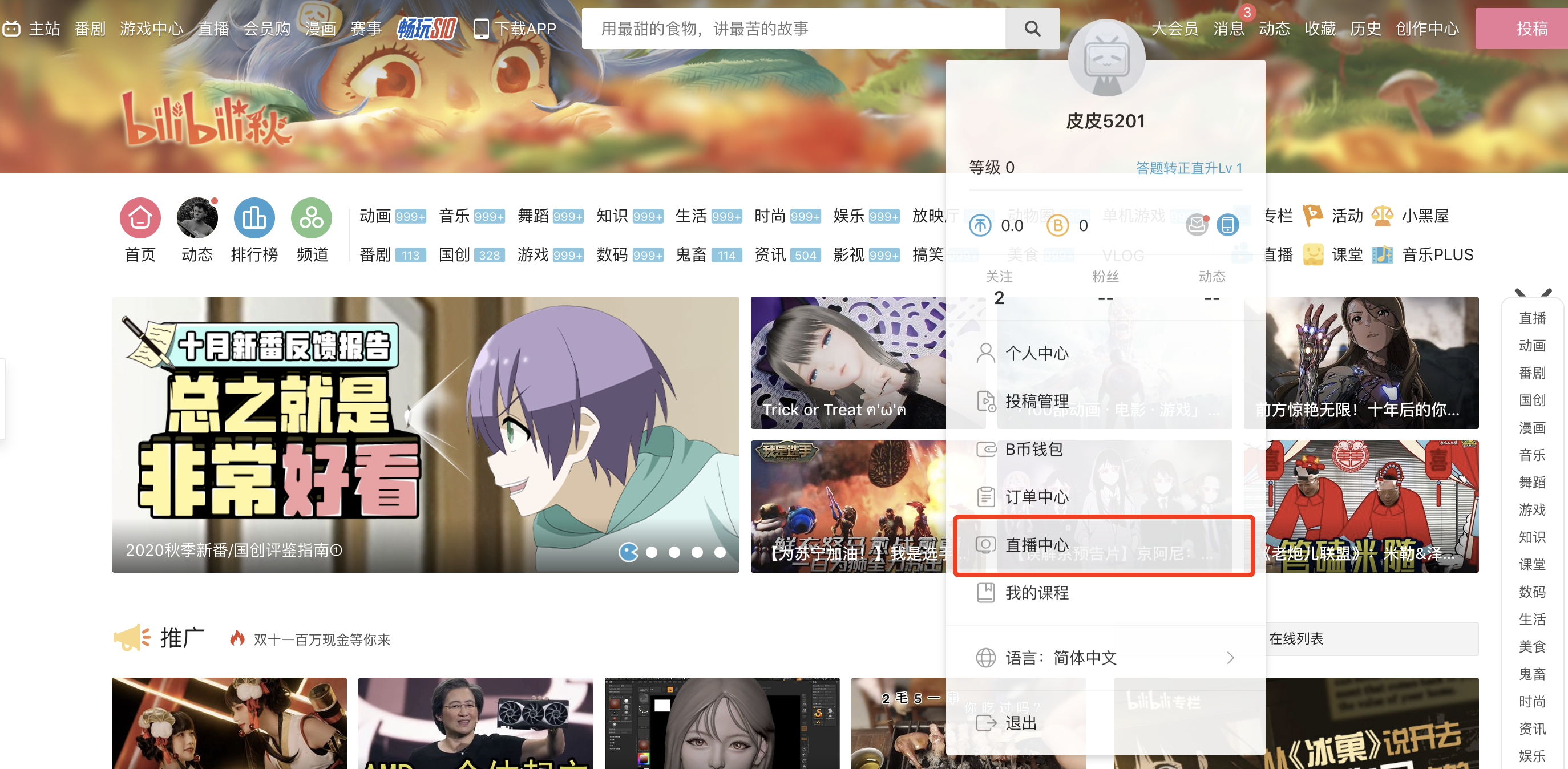Viewport: 1568px width, 769px height.
Task: Open 收藏 in the top nav
Action: click(x=1320, y=29)
